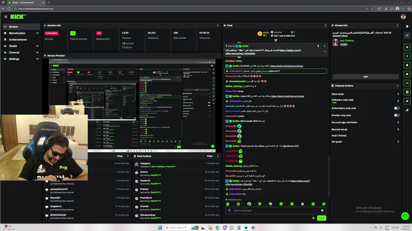Toggle Subscribers-only chat switch
412x231 pixels.
point(397,108)
